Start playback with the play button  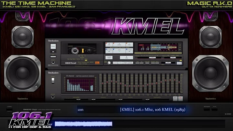(119, 51)
